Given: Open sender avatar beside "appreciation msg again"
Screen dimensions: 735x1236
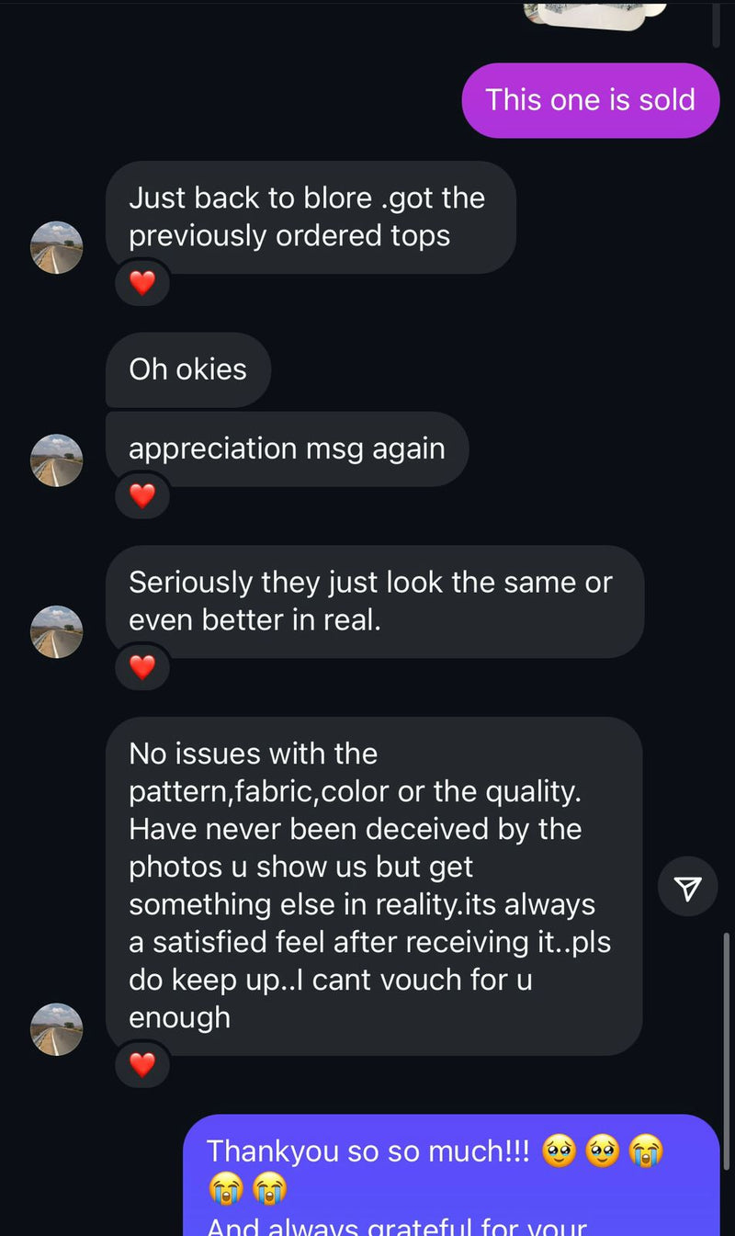Looking at the screenshot, I should pos(57,460).
